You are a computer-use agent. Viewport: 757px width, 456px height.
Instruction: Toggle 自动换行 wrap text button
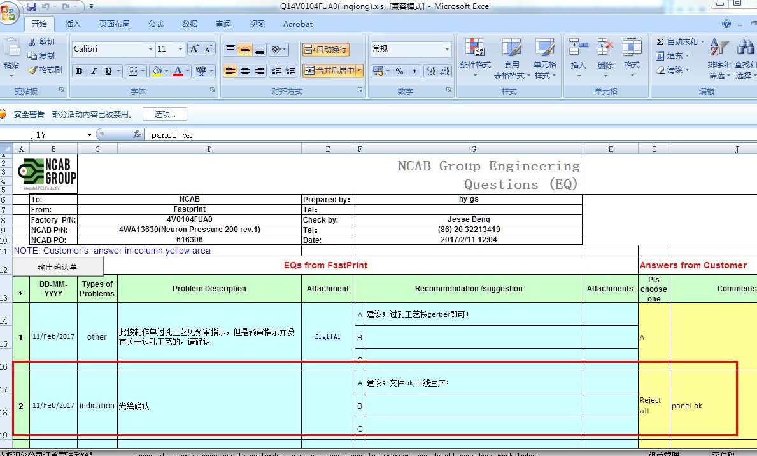point(326,49)
